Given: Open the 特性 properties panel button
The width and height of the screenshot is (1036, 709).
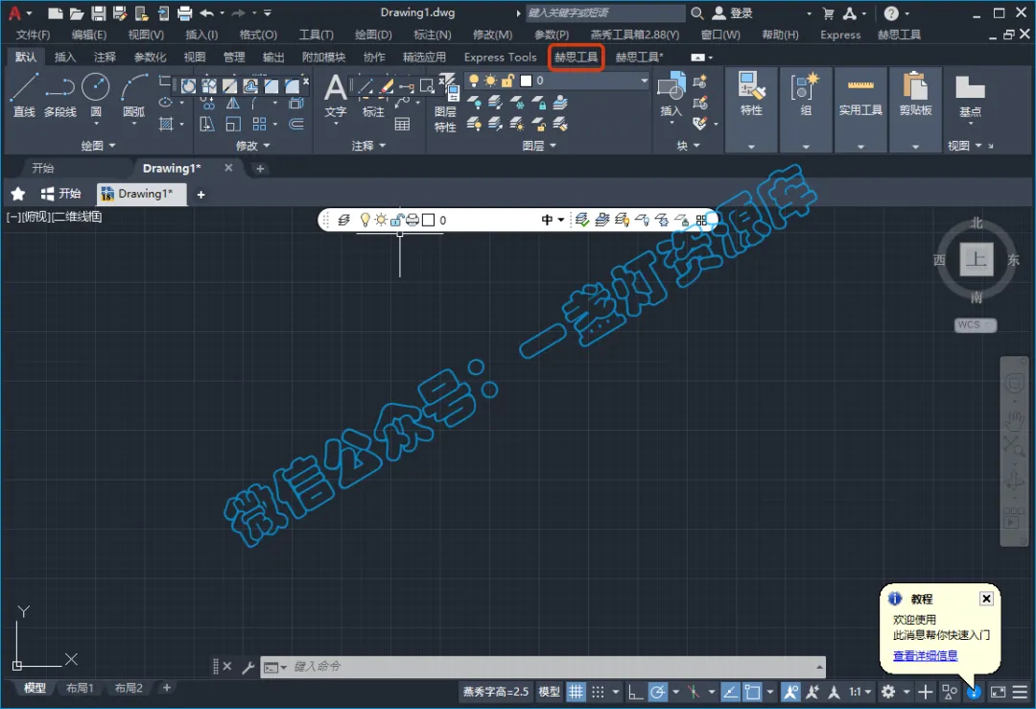Looking at the screenshot, I should 751,94.
